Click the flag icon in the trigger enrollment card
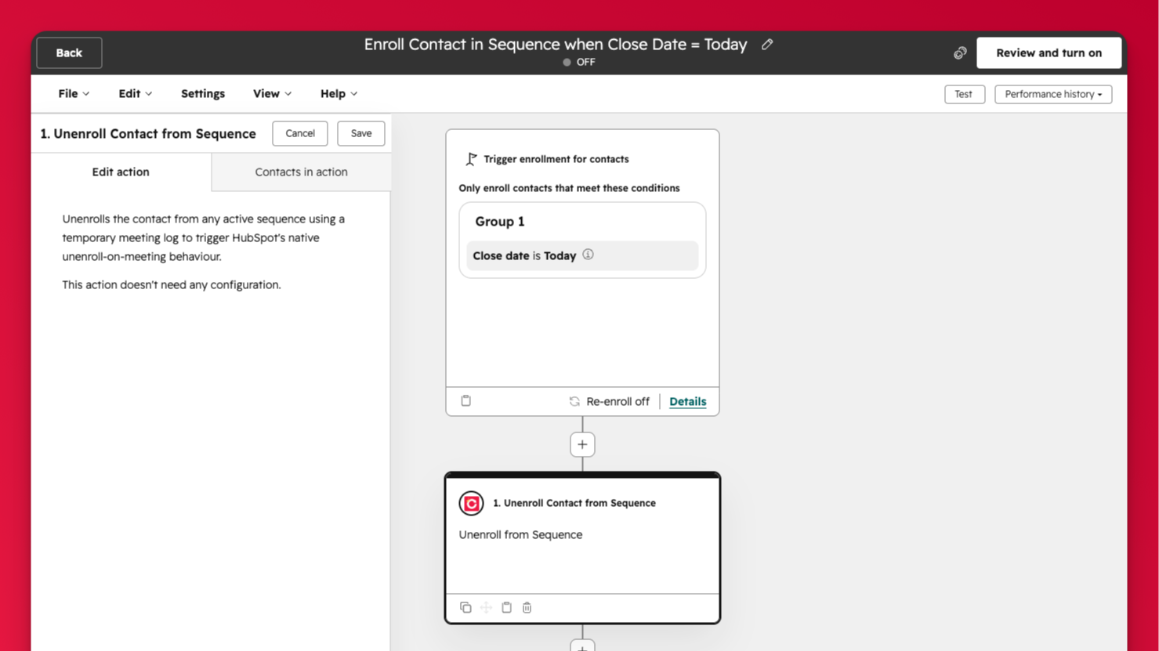The image size is (1159, 651). pos(471,159)
